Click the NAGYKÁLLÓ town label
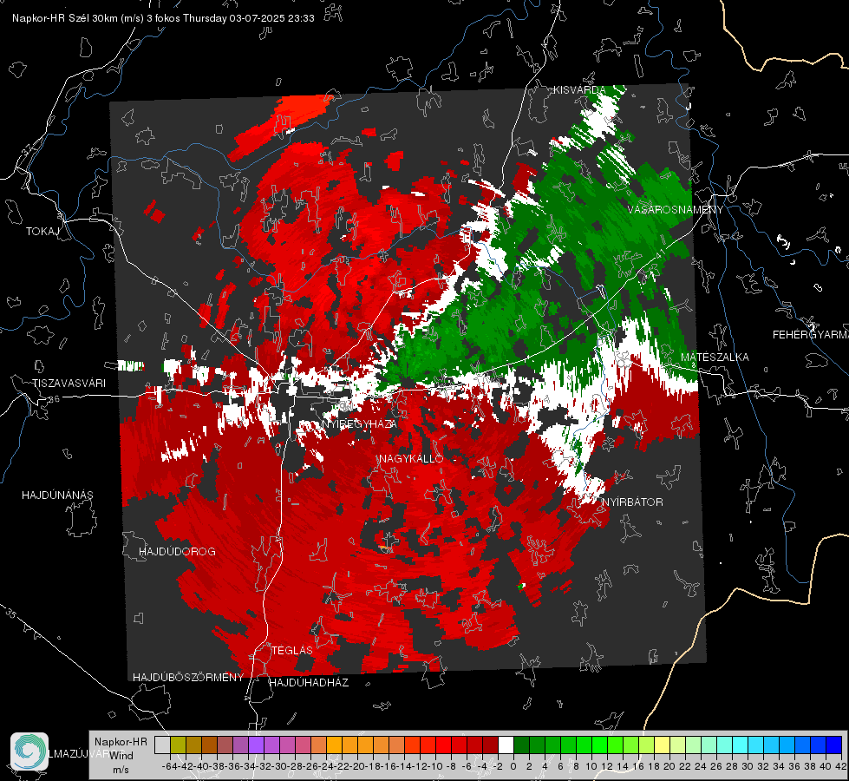This screenshot has width=849, height=781. click(411, 458)
